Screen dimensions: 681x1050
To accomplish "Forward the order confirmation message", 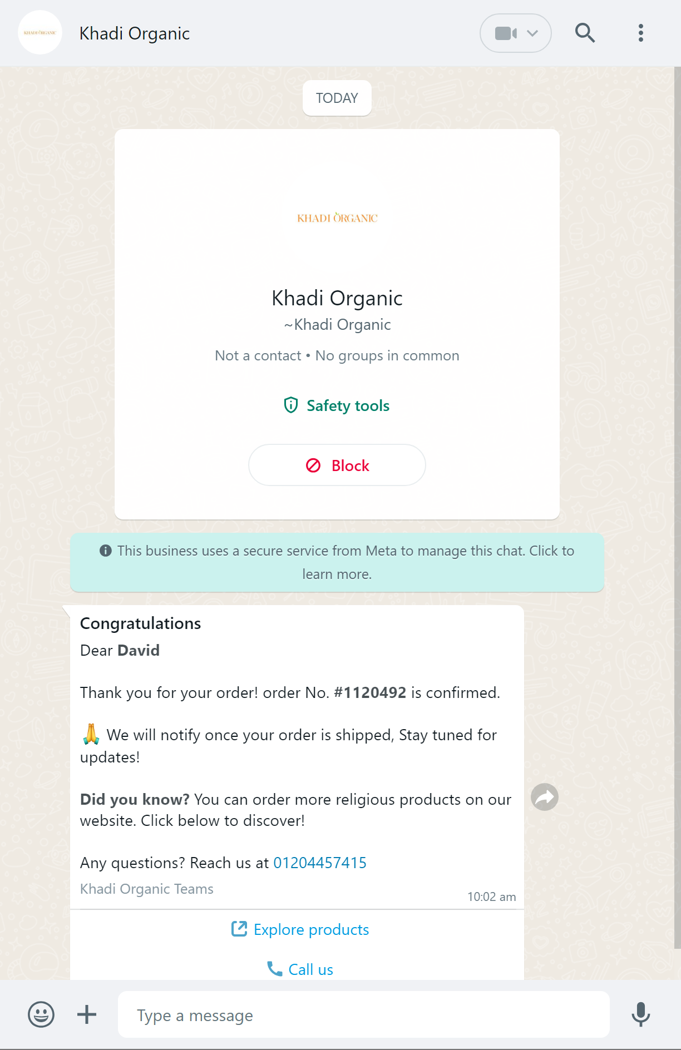I will tap(545, 797).
